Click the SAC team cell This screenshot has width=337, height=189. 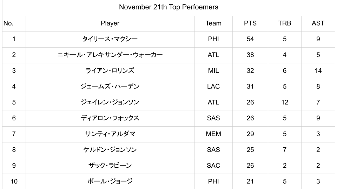pyautogui.click(x=213, y=166)
